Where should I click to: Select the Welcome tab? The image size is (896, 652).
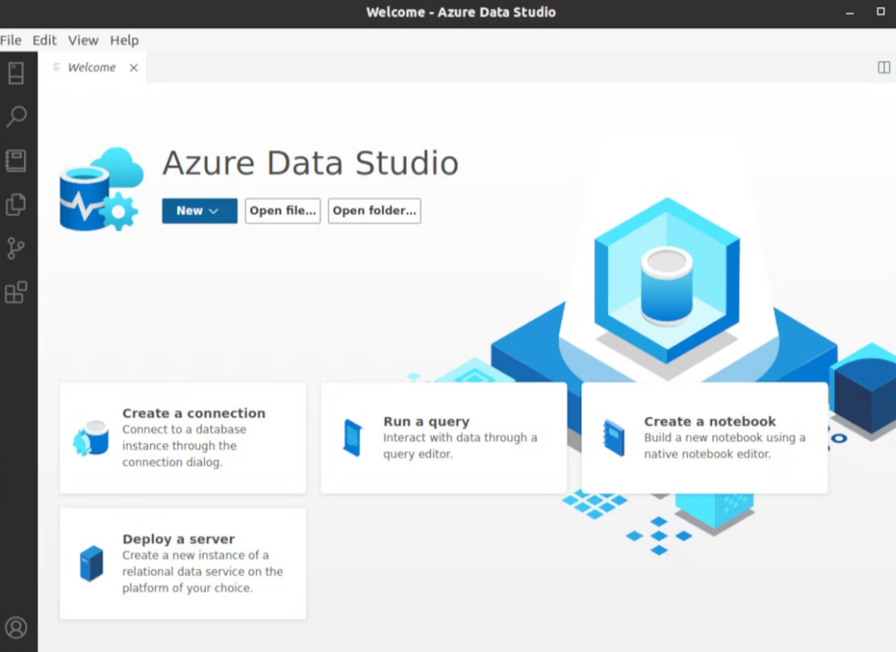(x=91, y=68)
